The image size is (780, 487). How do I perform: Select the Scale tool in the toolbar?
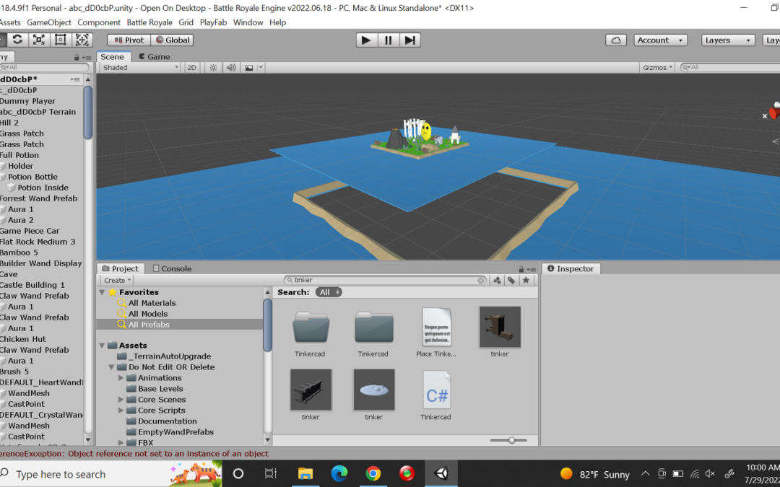click(39, 40)
